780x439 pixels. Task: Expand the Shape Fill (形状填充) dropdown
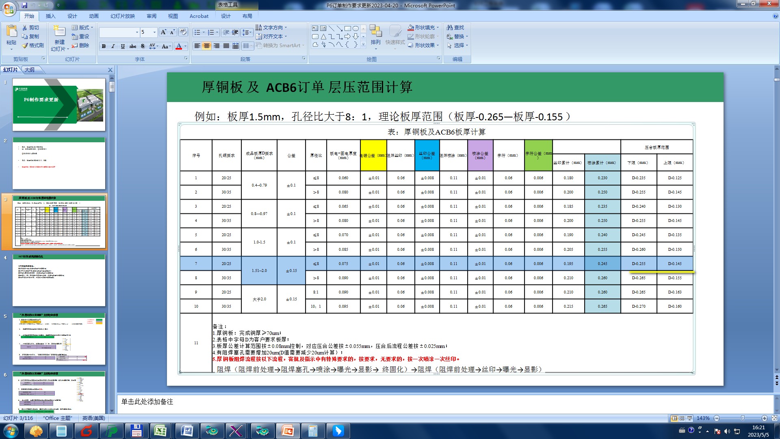(438, 28)
